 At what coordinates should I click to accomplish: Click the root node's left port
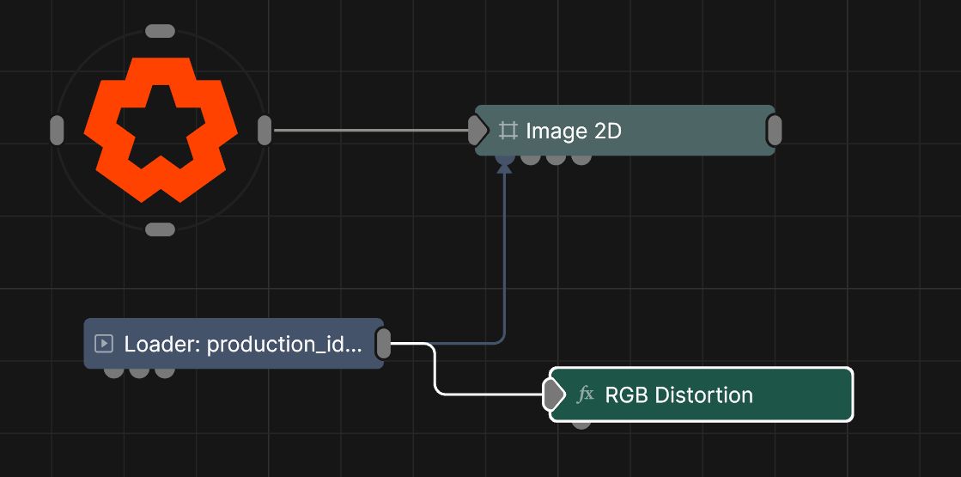pyautogui.click(x=57, y=131)
